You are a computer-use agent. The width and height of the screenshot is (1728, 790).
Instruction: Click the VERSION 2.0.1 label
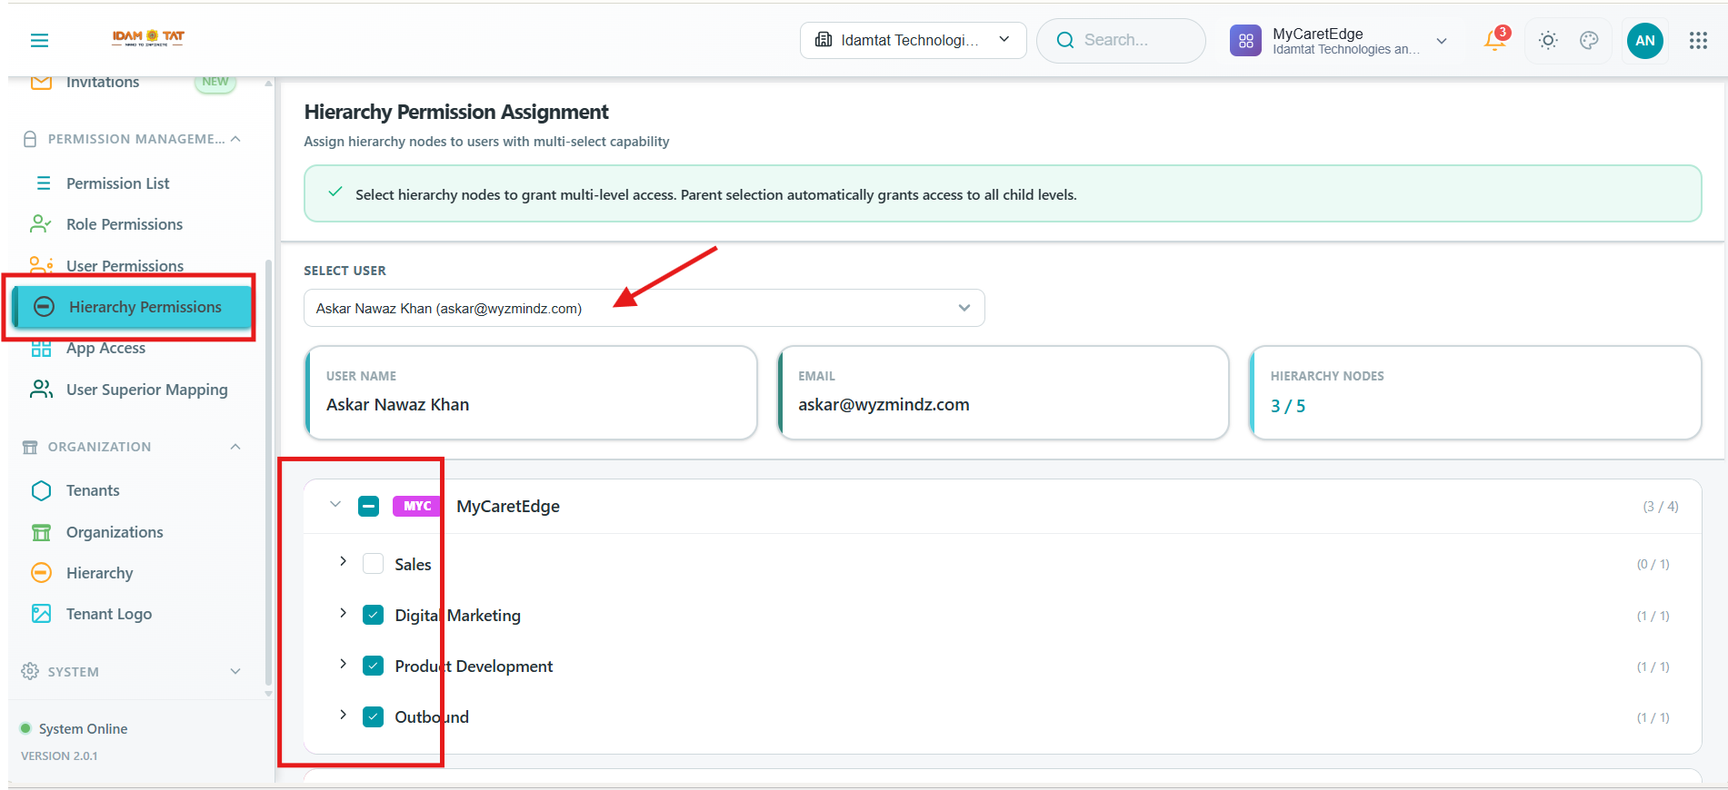(x=59, y=755)
